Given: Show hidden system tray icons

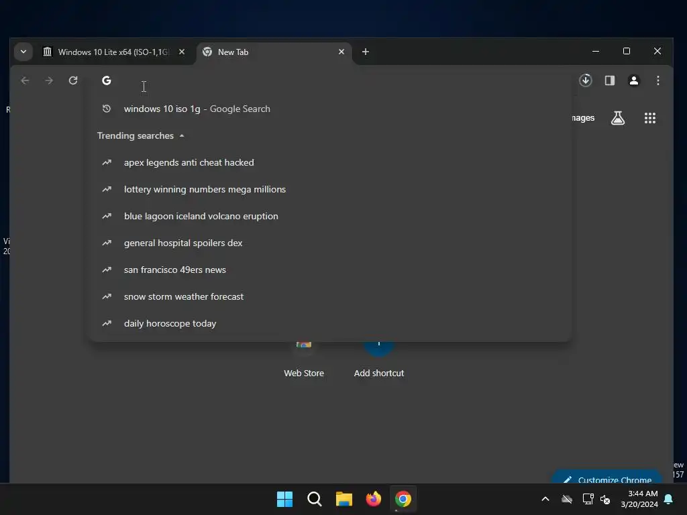Looking at the screenshot, I should coord(545,499).
